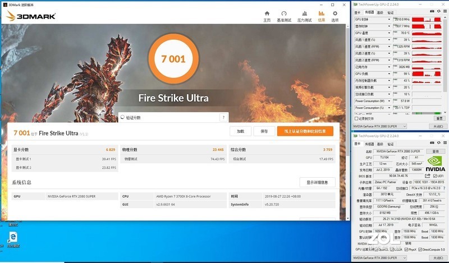This screenshot has height=263, width=449.
Task: Open the GPU selector dropdown in the GPU-Z sensors window
Action: click(x=379, y=126)
